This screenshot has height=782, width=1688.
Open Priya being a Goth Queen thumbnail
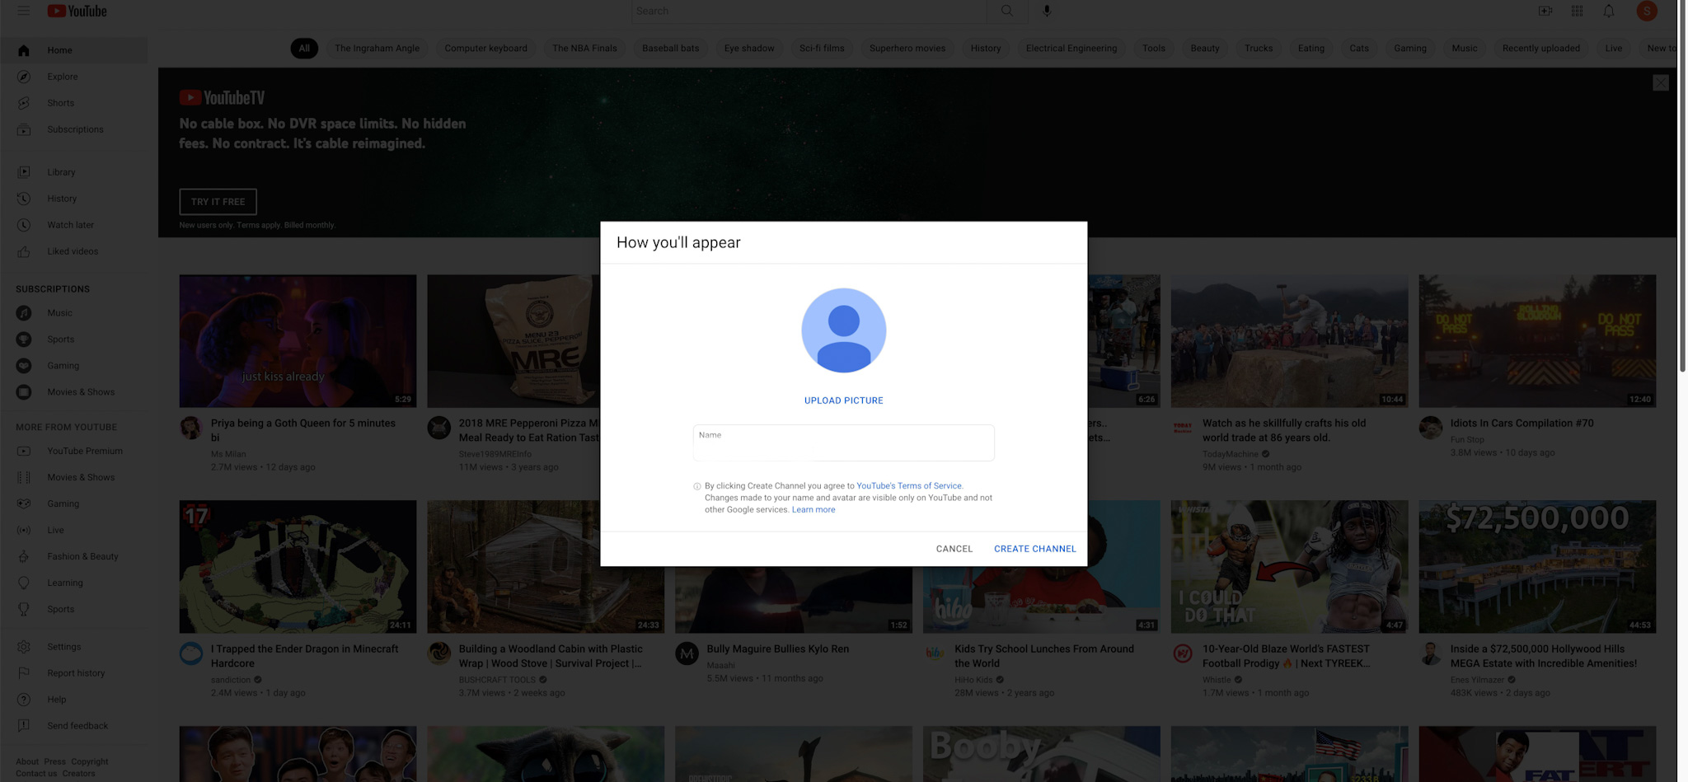[298, 341]
